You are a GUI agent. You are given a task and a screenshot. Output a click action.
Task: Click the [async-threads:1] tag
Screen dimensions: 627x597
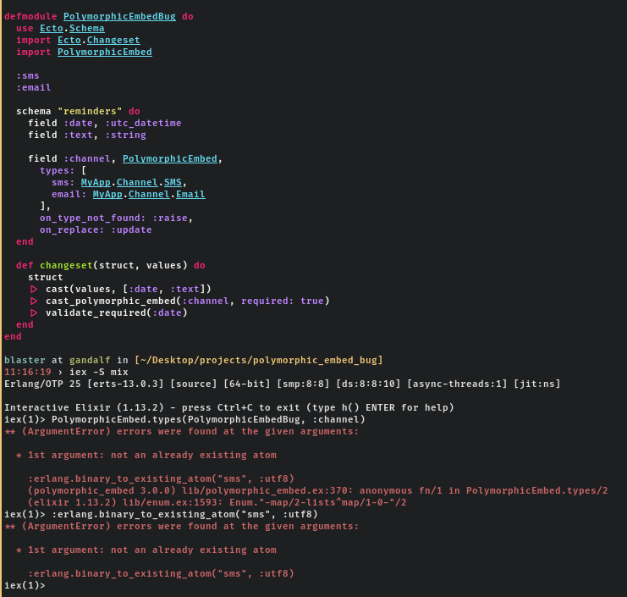(457, 384)
